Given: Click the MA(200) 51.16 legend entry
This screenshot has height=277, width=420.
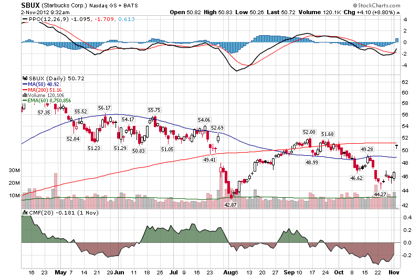Looking at the screenshot, I should pos(42,90).
